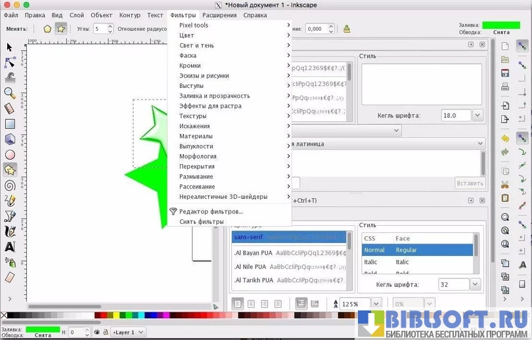Select the arrow Selector tool
532x340 pixels.
10,47
